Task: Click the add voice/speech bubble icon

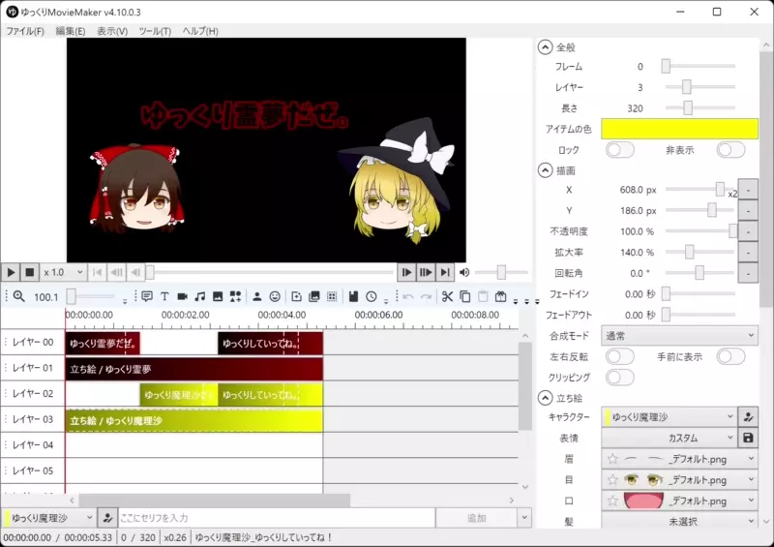Action: 147,297
